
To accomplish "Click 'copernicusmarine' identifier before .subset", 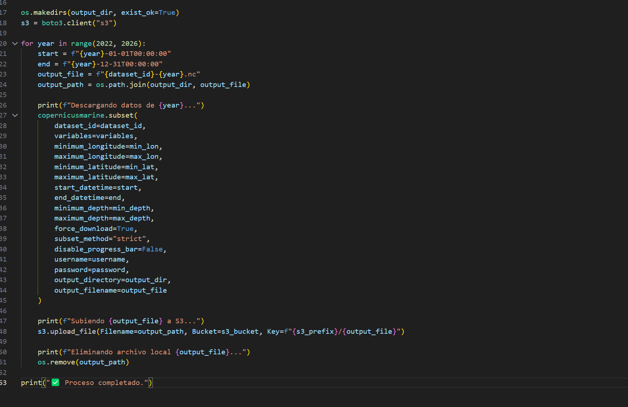I will [71, 115].
